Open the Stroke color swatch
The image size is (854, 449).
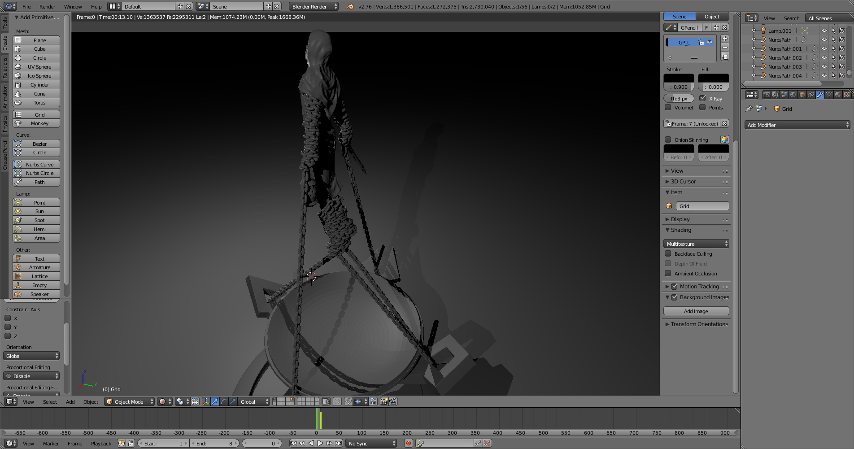pos(679,78)
